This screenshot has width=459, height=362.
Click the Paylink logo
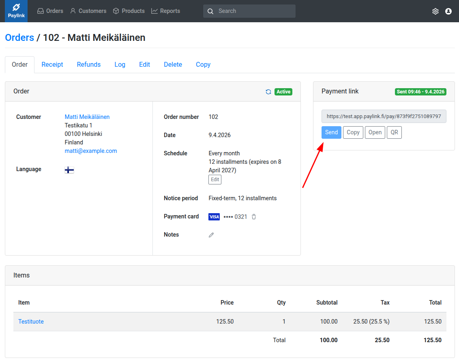tap(16, 11)
